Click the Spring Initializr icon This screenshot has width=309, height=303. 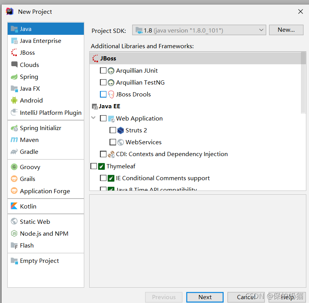(14, 128)
